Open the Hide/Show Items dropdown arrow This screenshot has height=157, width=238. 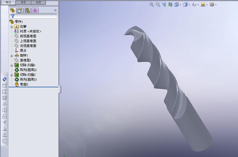(198, 5)
